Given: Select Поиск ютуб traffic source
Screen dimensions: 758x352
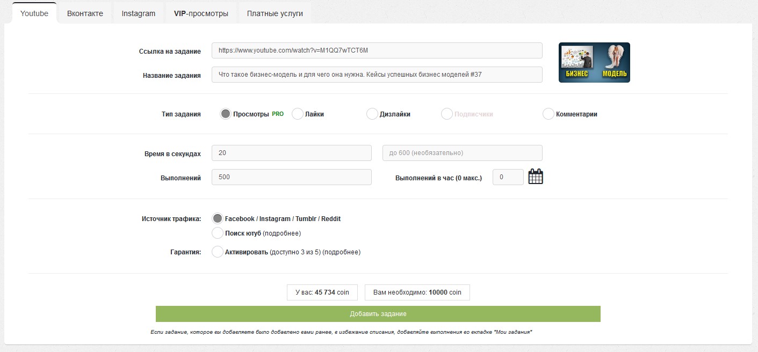Looking at the screenshot, I should (218, 233).
